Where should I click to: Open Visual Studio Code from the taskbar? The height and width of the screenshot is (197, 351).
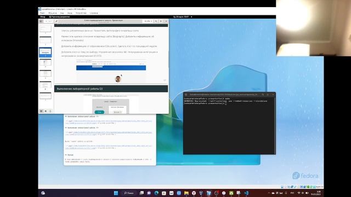pyautogui.click(x=246, y=193)
